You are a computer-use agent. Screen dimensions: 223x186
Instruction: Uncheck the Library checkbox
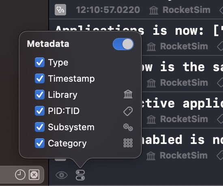pos(40,95)
